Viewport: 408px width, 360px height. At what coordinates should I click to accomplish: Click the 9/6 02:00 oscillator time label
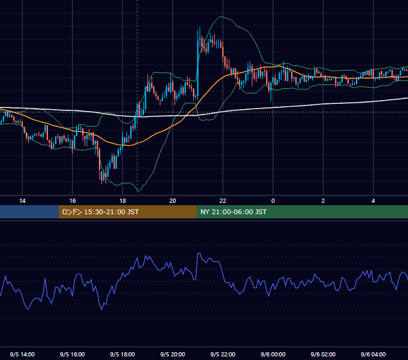[323, 354]
